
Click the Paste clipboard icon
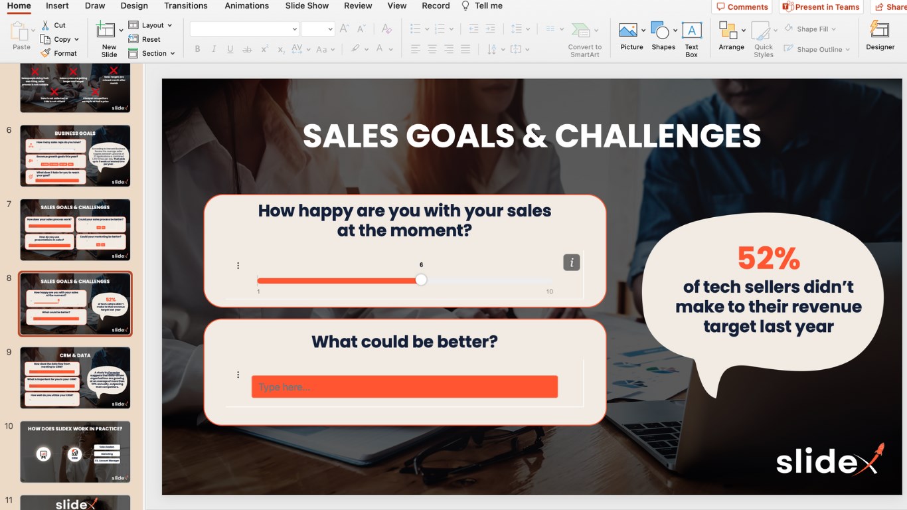pyautogui.click(x=20, y=31)
